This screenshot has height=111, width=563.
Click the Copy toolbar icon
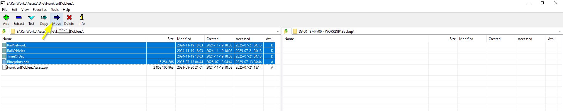tap(44, 18)
